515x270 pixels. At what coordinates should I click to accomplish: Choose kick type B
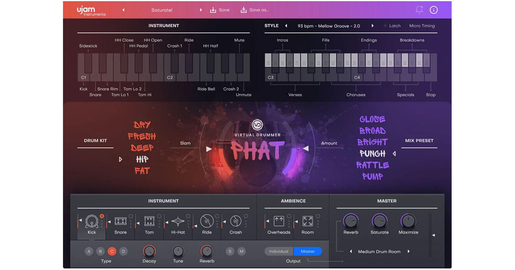coord(100,251)
